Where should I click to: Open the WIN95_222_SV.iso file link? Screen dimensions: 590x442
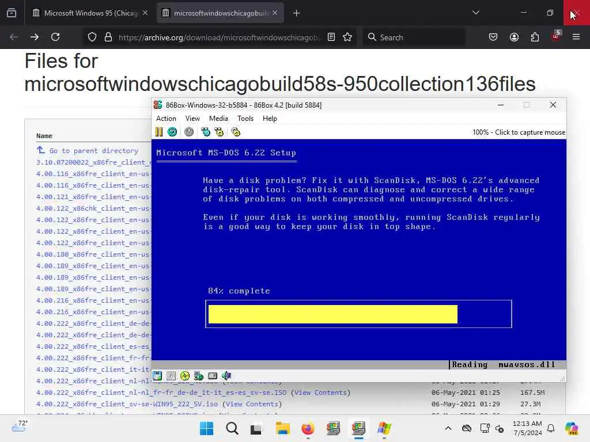click(127, 403)
